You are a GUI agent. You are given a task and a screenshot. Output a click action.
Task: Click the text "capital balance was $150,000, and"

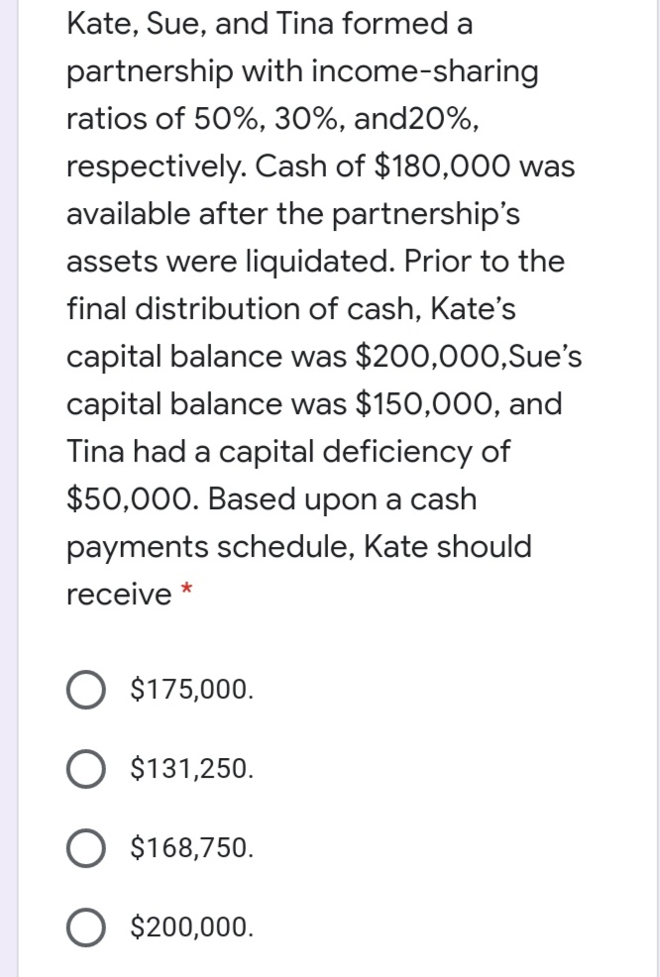314,404
